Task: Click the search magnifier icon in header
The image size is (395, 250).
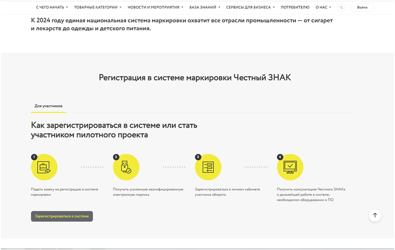Action: pyautogui.click(x=341, y=8)
